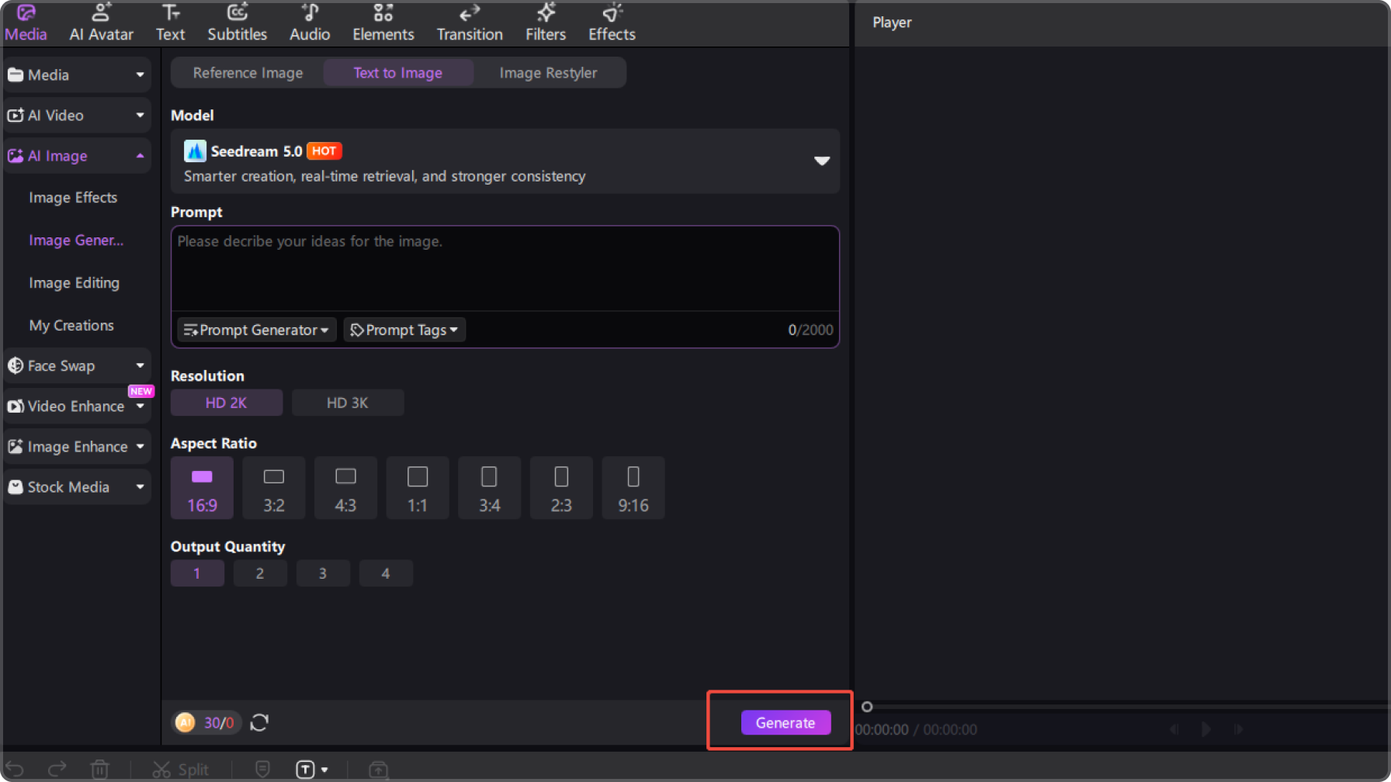1391x782 pixels.
Task: Pick the 3:4 aspect ratio
Action: coord(489,488)
